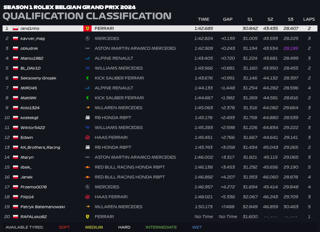The image size is (320, 232).
Task: Click the Season 1 Rolex Belgian Grand Prix heading
Action: pos(70,7)
